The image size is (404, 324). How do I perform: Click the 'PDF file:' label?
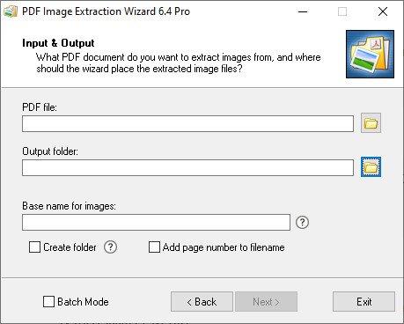(40, 107)
